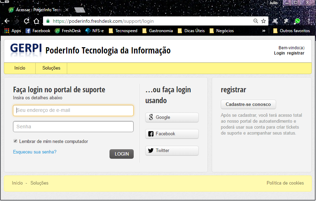Screen dimensions: 316x201
Task: Click the GERPI logo
Action: 26,50
